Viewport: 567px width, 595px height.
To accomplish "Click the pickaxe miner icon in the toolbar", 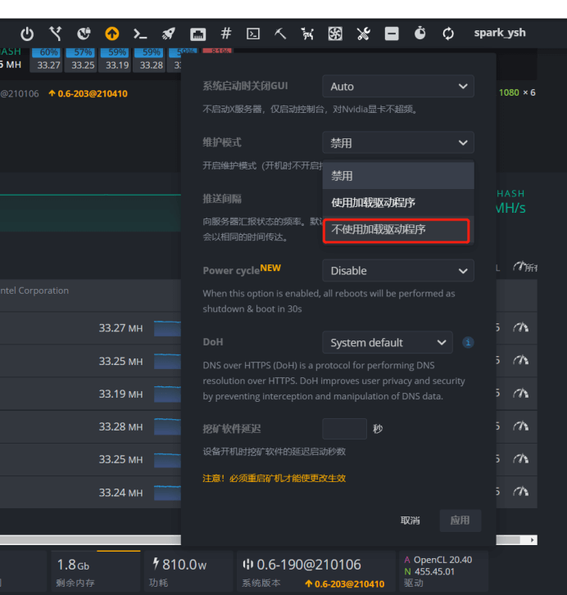I will click(280, 34).
